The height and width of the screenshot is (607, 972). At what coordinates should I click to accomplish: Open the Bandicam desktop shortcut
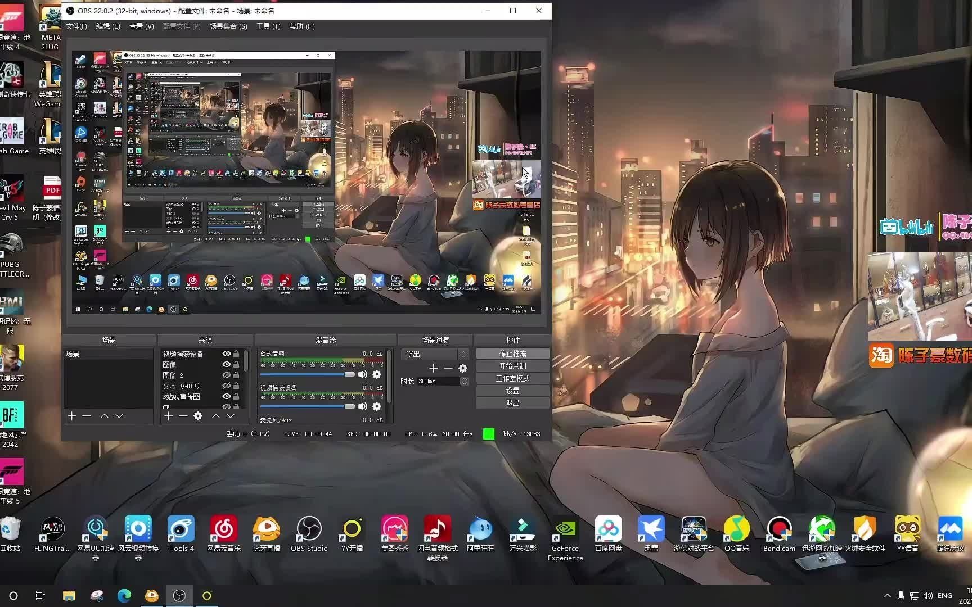(x=779, y=534)
